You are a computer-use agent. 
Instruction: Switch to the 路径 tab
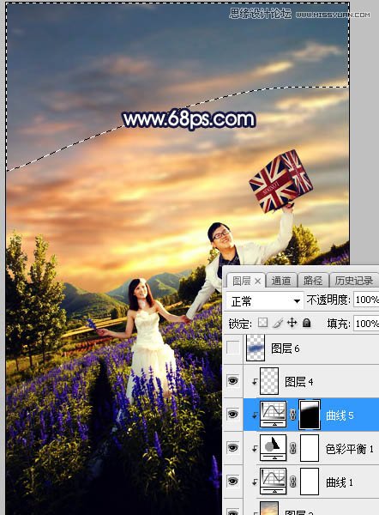coord(312,281)
